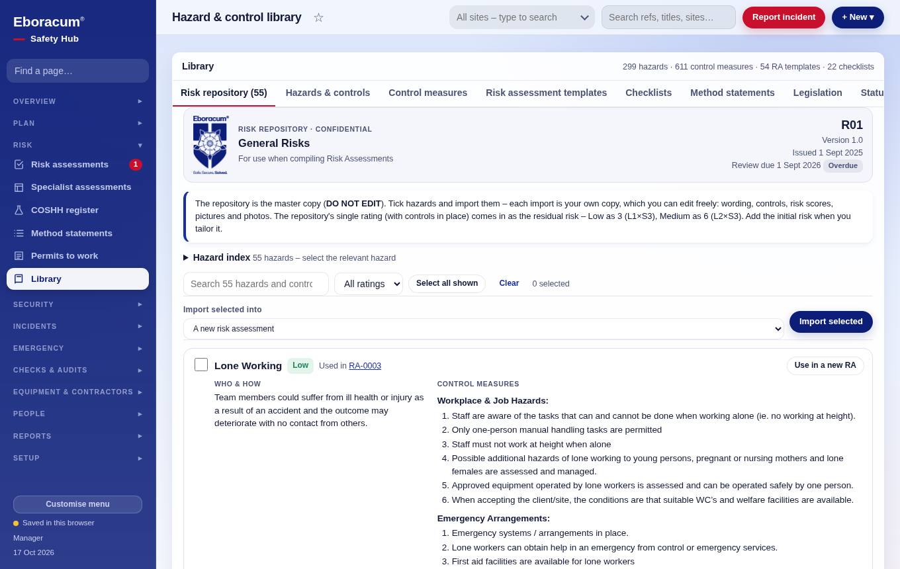The width and height of the screenshot is (900, 569).
Task: Click the Library book icon in sidebar
Action: click(19, 279)
